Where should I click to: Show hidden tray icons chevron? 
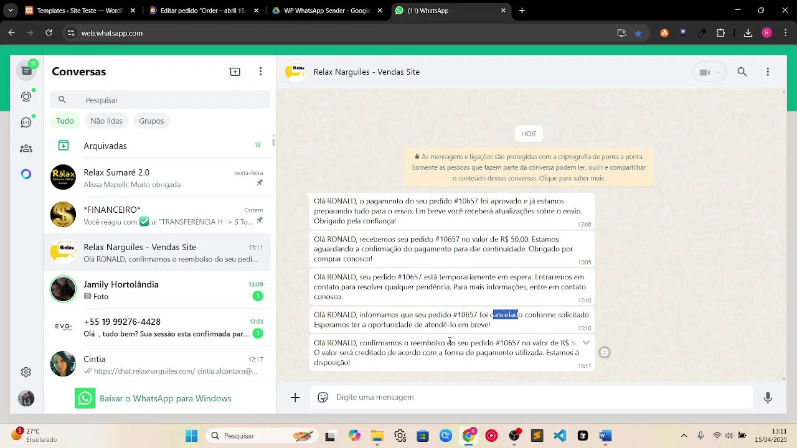point(684,436)
